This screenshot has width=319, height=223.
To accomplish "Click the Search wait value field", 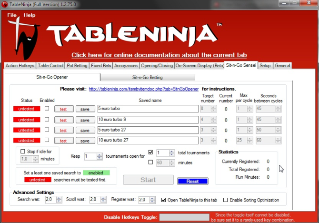I will tap(51, 199).
